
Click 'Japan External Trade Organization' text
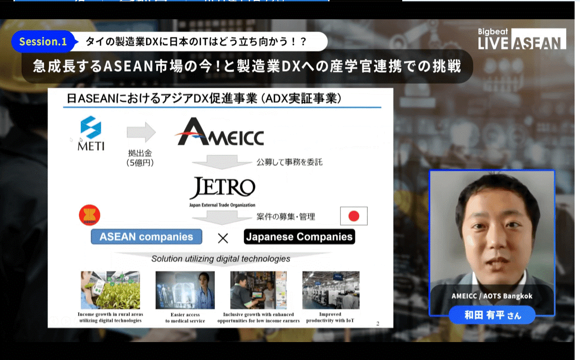(222, 205)
